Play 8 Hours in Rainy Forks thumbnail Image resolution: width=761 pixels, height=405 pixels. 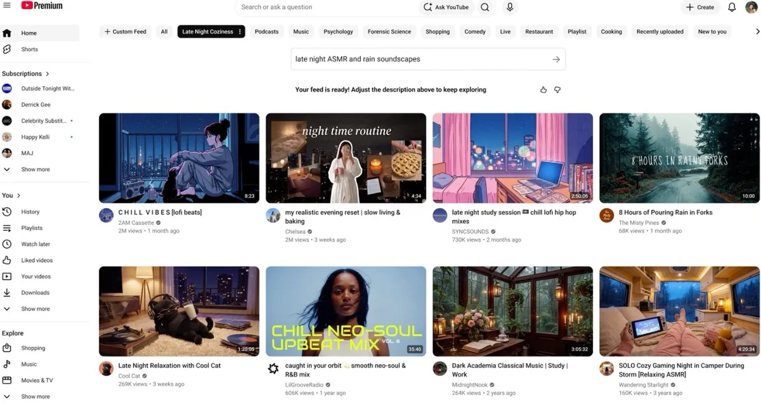pos(679,158)
